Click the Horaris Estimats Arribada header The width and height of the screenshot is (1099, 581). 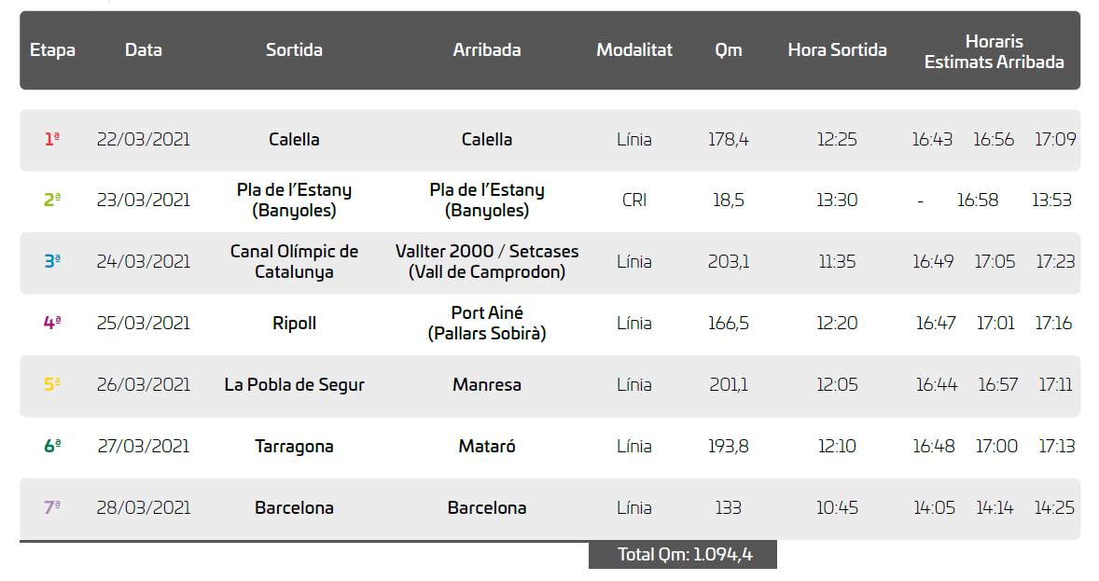[x=994, y=52]
